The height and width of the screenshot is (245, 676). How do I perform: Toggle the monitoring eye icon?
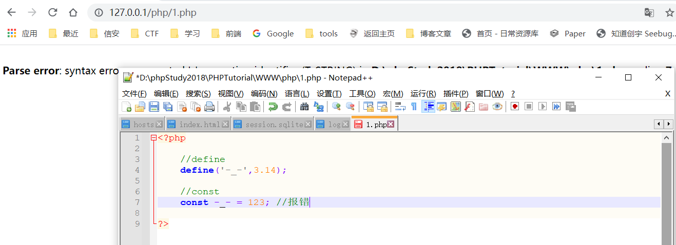tap(497, 107)
